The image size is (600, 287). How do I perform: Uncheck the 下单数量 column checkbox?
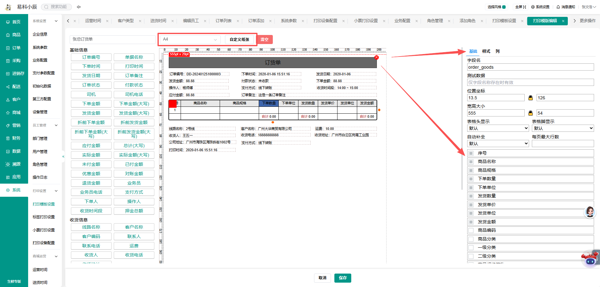471,179
